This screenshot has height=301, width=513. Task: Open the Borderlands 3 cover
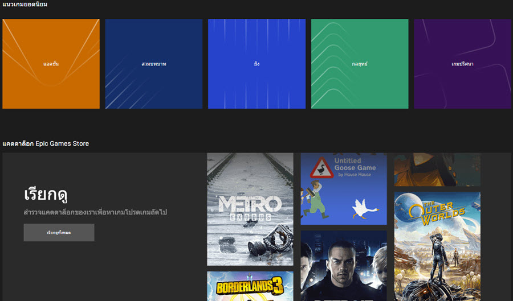(250, 286)
